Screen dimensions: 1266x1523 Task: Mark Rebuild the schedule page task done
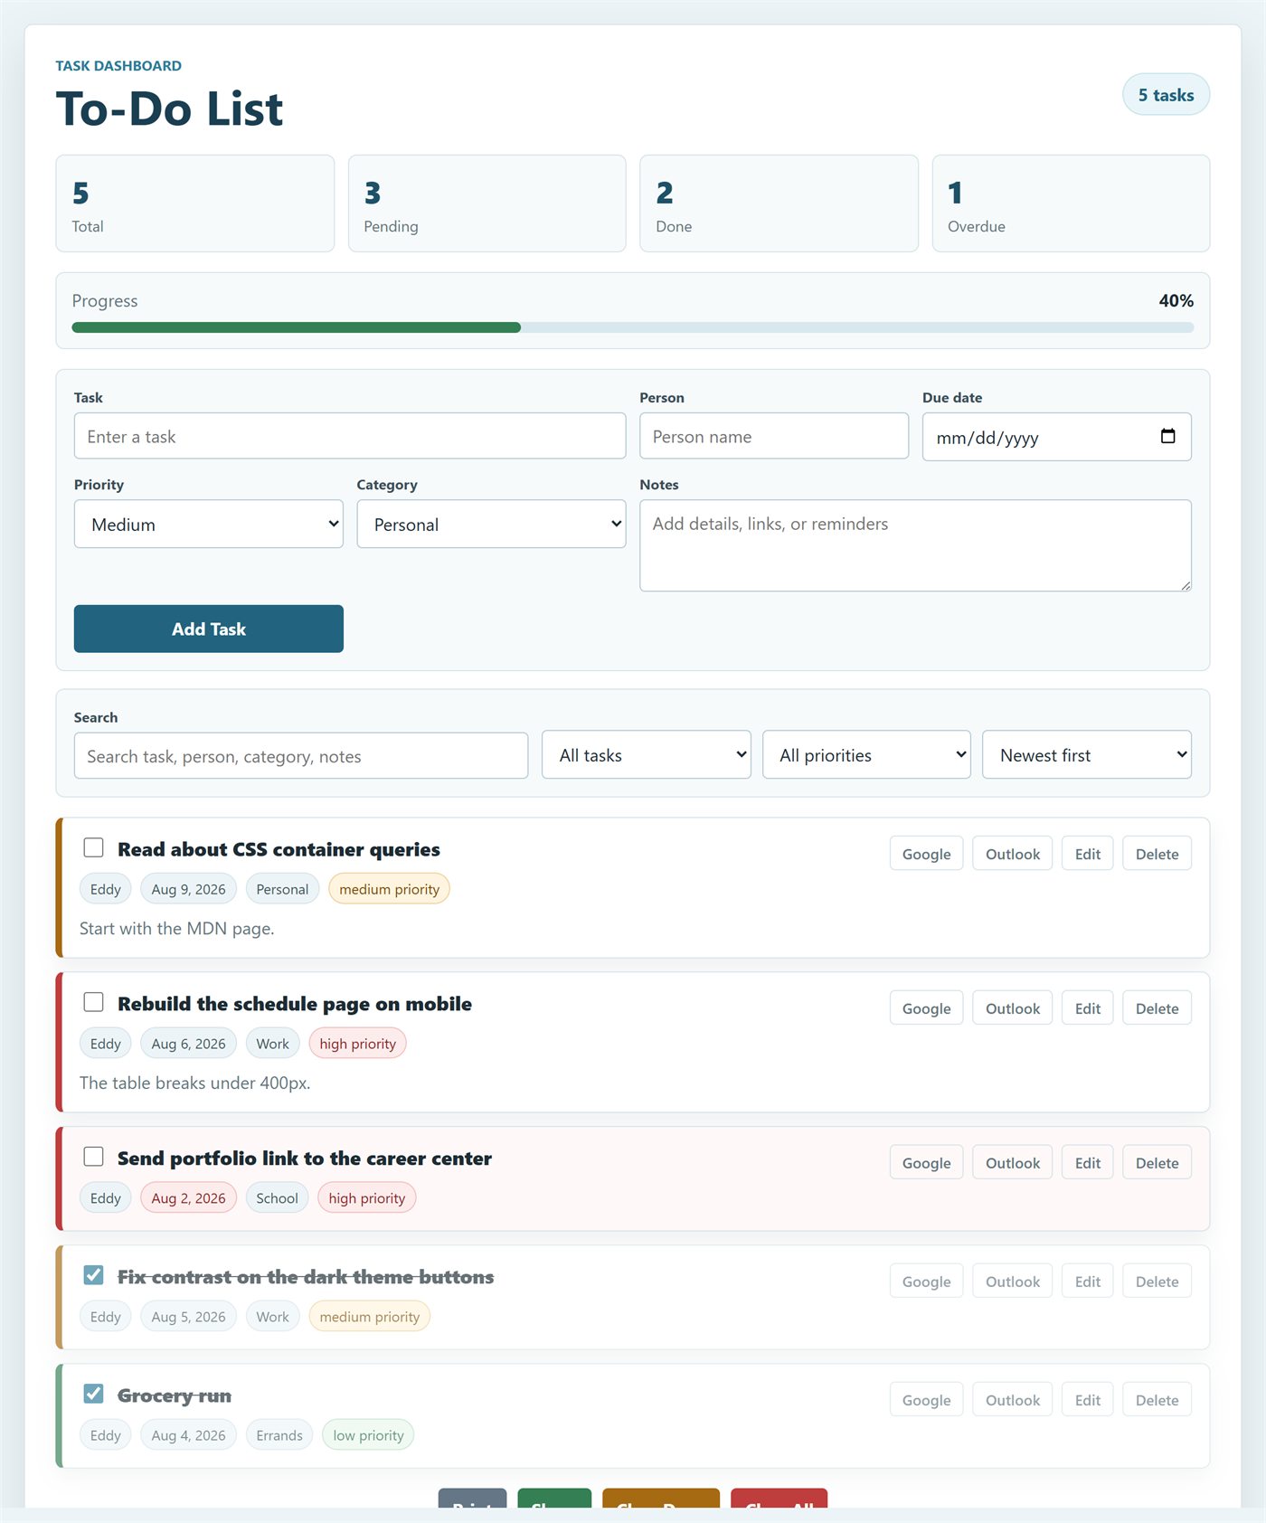(x=93, y=1002)
